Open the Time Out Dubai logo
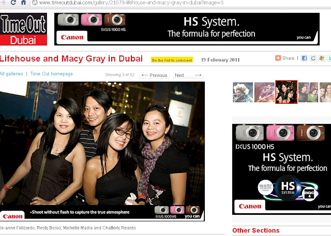 click(x=23, y=29)
